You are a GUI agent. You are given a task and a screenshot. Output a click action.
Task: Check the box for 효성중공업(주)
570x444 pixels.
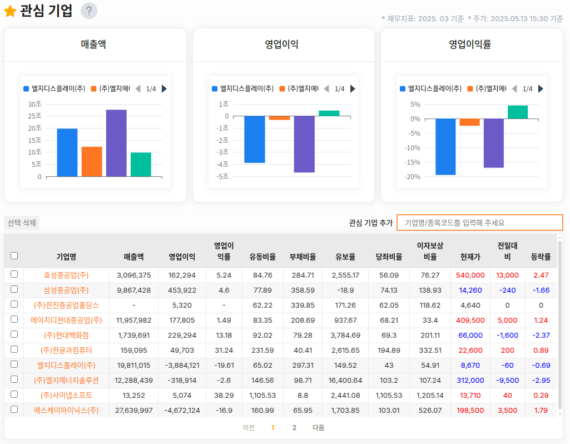[14, 274]
